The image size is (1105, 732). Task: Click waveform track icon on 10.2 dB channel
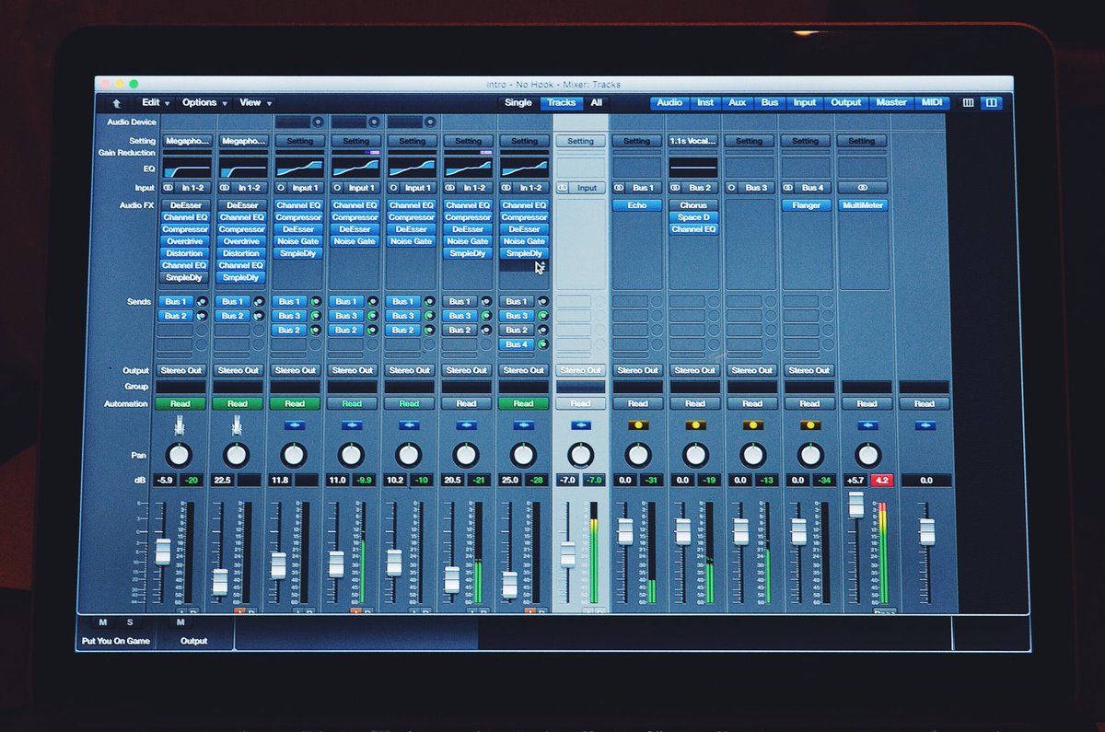[409, 425]
